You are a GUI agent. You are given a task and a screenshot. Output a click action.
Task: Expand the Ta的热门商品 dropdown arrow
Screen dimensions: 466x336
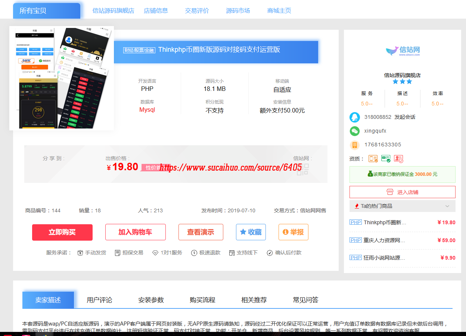pyautogui.click(x=447, y=206)
